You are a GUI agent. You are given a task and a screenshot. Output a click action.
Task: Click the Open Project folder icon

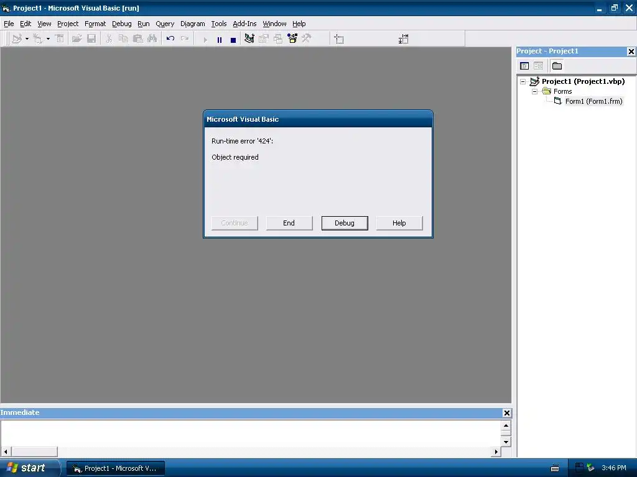[77, 39]
